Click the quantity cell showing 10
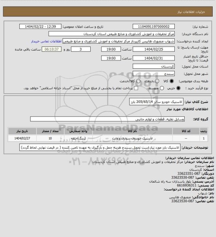The image size is (216, 237). (x=50, y=138)
